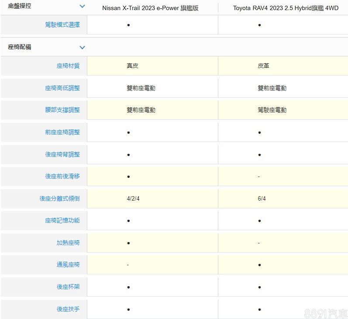The height and width of the screenshot is (319, 348).
Task: Click the 8891汽車 watermark logo
Action: (x=325, y=312)
